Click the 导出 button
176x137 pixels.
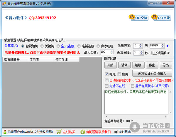(x=166, y=65)
